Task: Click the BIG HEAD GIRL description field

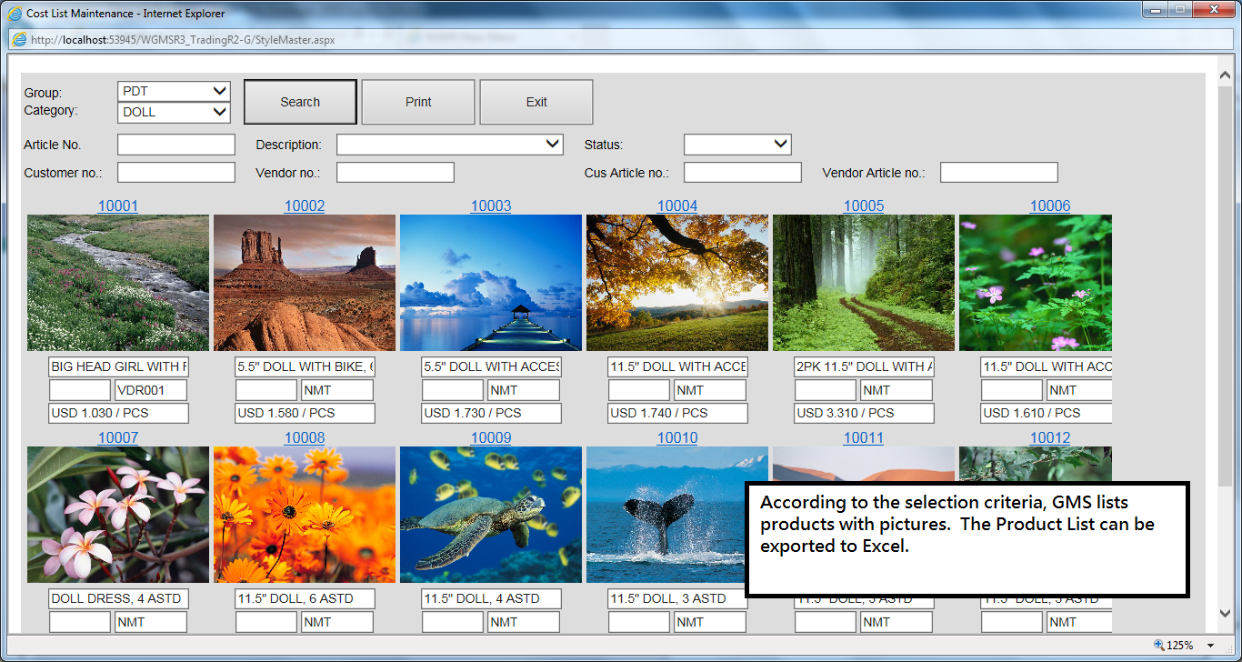Action: [119, 366]
